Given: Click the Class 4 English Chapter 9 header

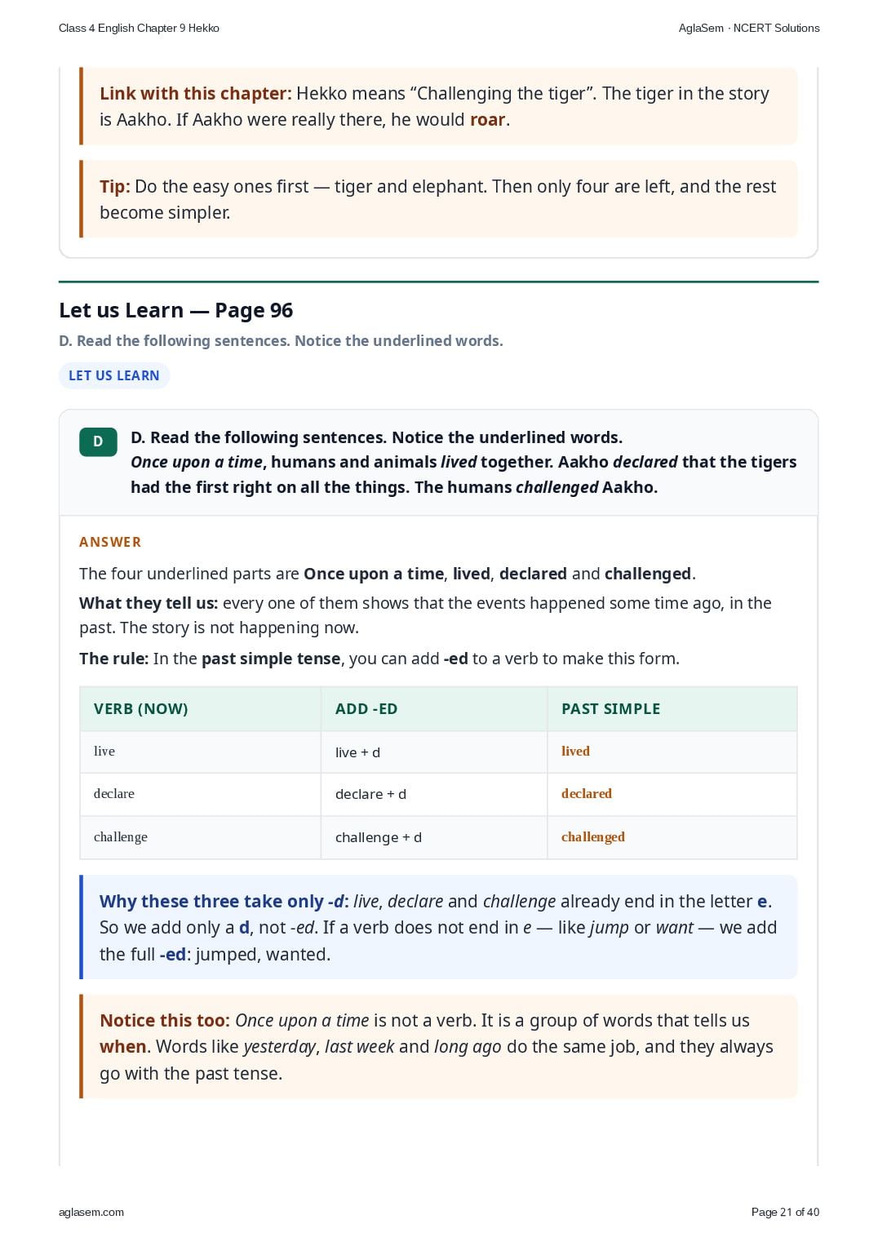Looking at the screenshot, I should coord(139,28).
